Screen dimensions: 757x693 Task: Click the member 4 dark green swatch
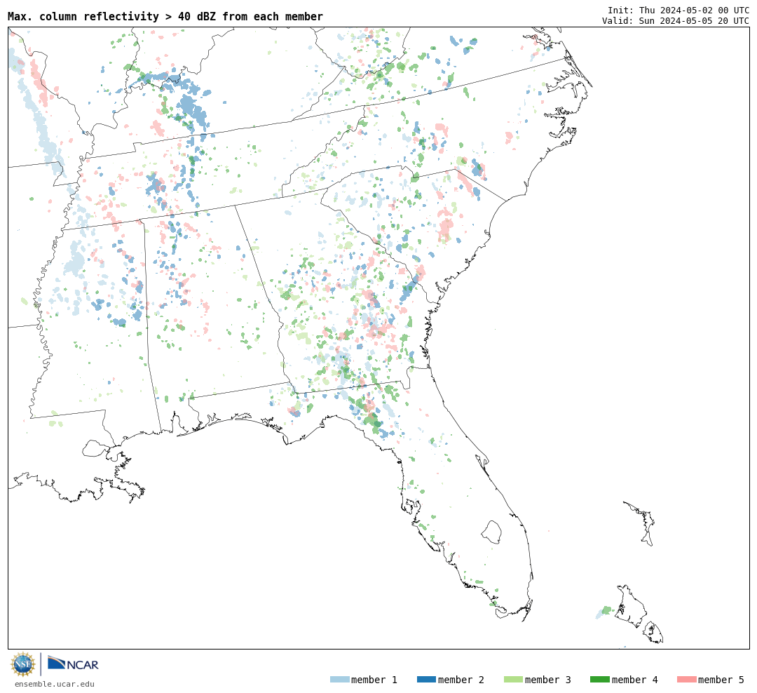point(599,680)
